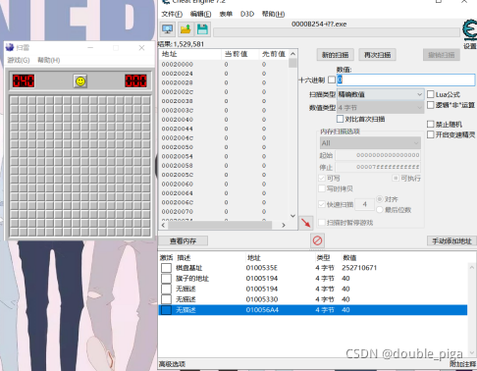Enable the 开启变速精灵 checkbox

(431, 134)
